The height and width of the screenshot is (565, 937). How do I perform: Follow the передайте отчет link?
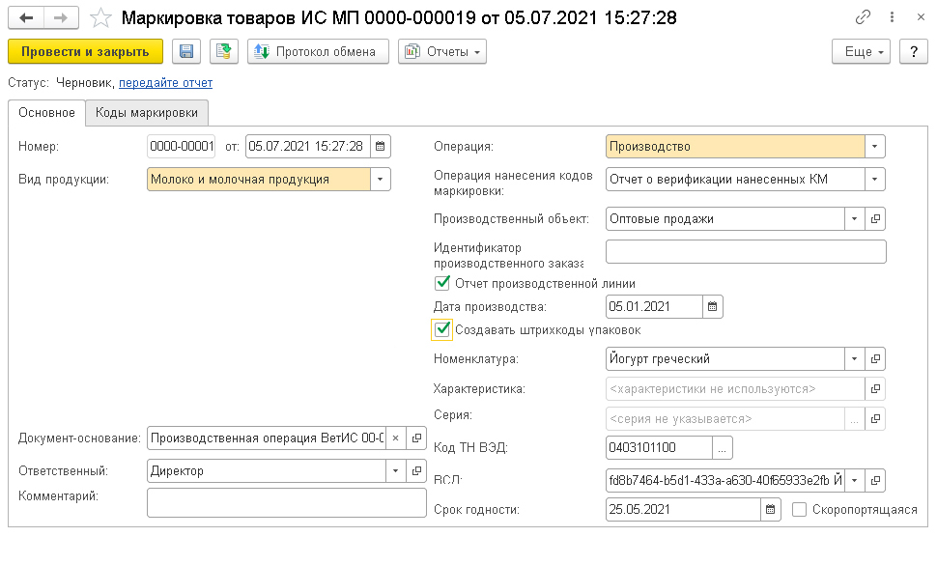(x=165, y=82)
